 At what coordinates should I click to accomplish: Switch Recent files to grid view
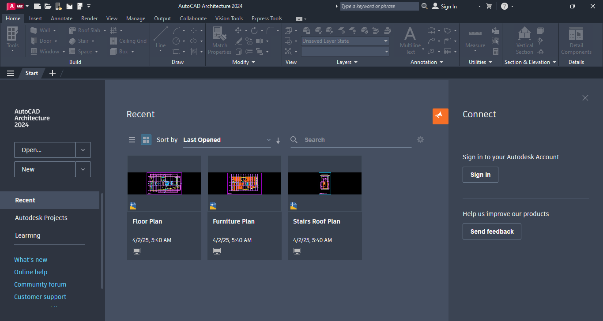click(x=146, y=140)
